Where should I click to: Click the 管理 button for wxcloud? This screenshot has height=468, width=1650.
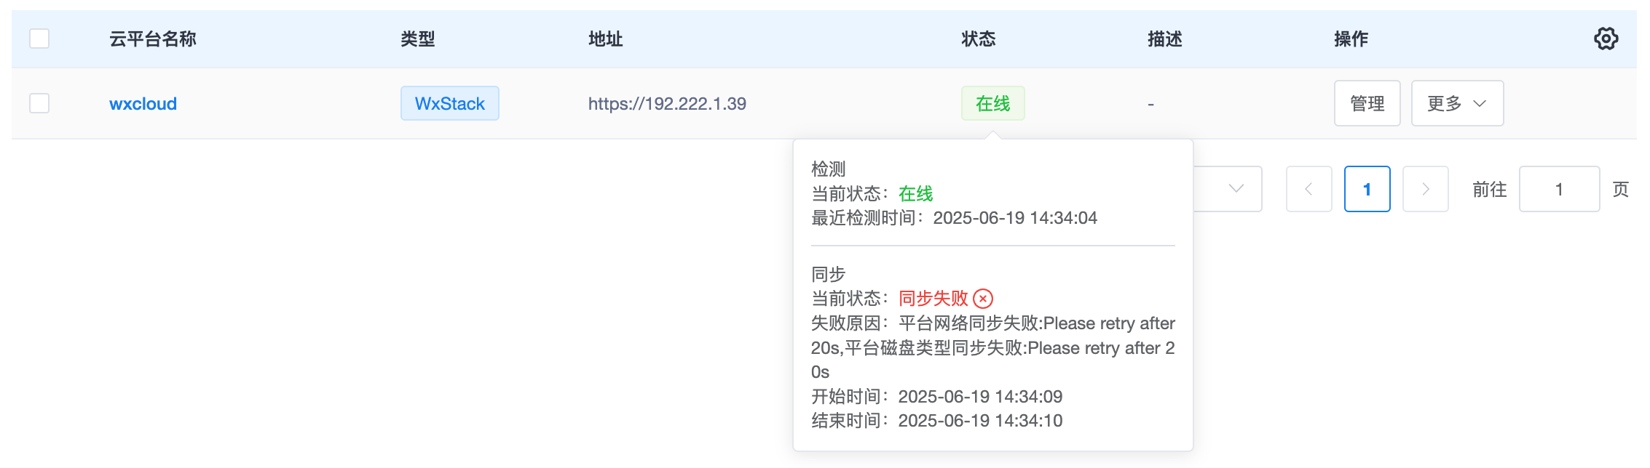1367,103
